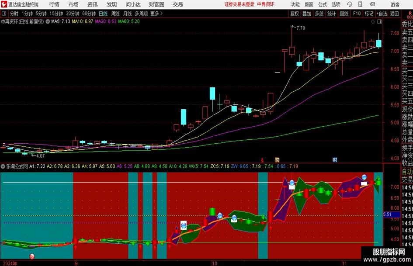Switch to the 60分钟 period
Image resolution: width=413 pixels, height=266 pixels.
pos(89,14)
